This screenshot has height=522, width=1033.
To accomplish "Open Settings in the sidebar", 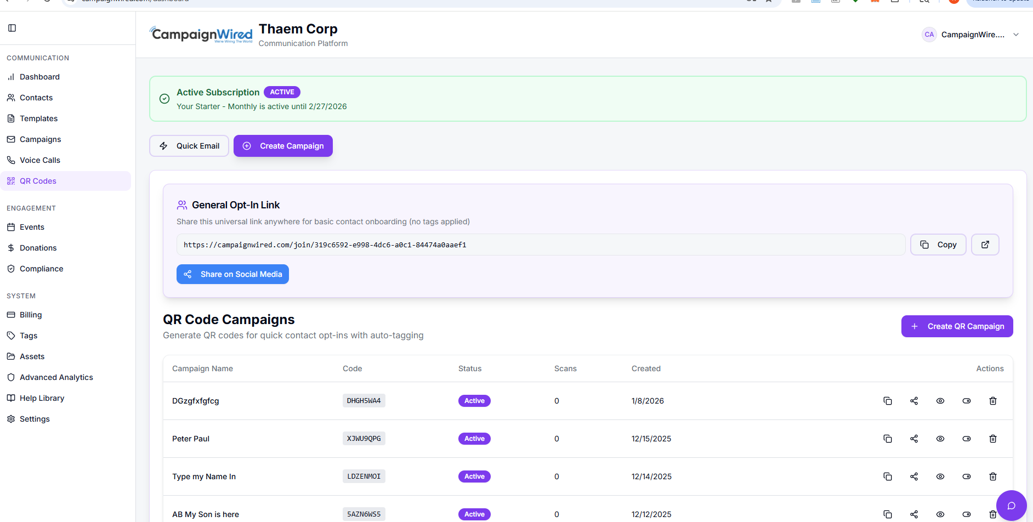I will coord(65,419).
